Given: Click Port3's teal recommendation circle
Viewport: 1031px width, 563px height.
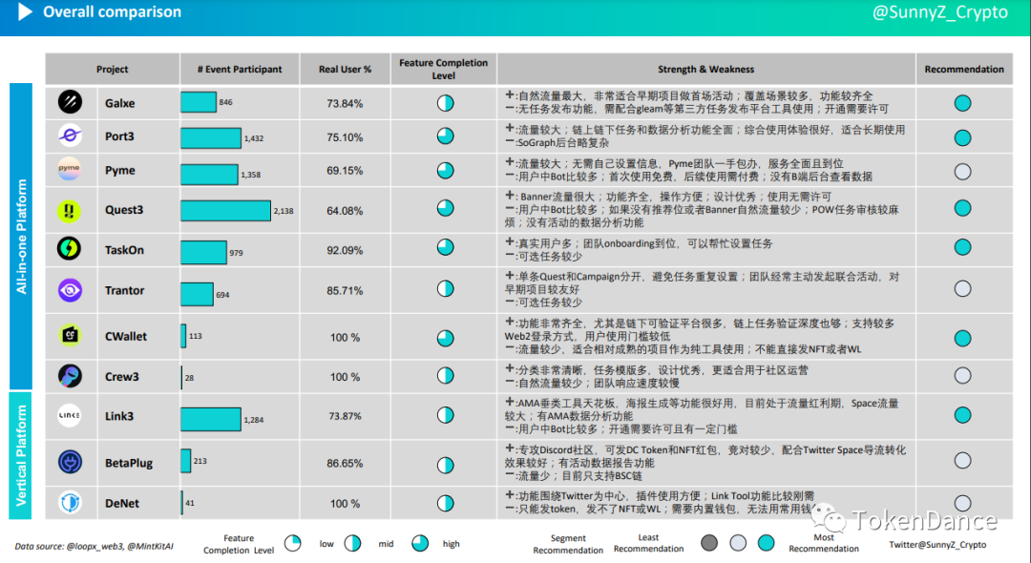Looking at the screenshot, I should (962, 137).
